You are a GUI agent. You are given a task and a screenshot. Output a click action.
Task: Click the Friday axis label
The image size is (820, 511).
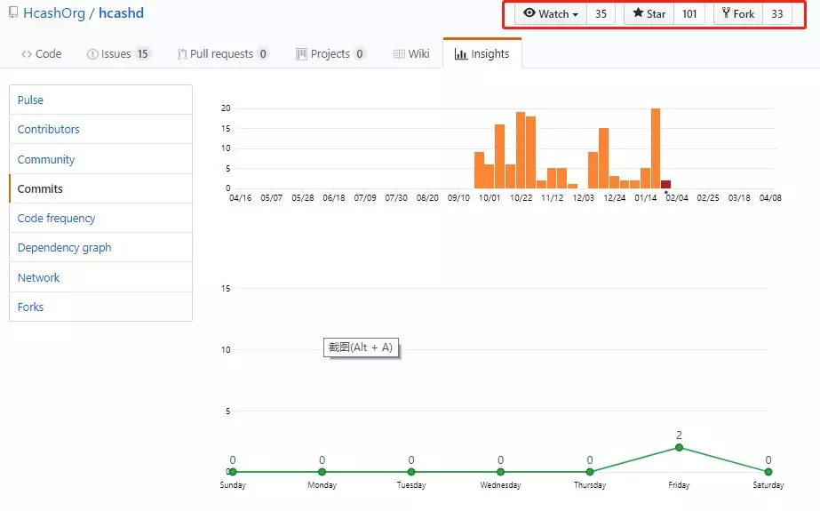pos(679,485)
